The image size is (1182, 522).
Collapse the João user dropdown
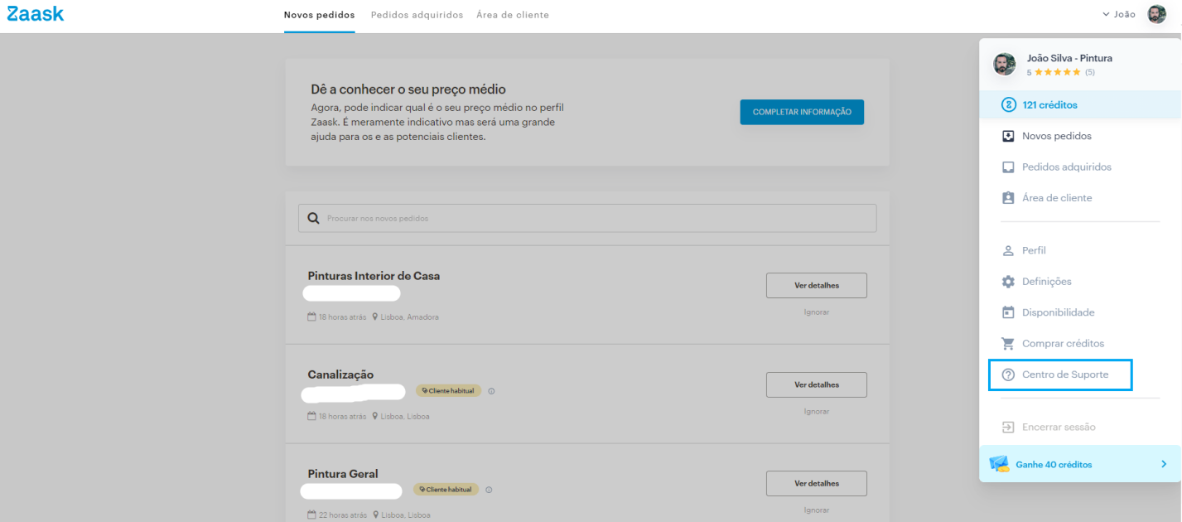click(x=1119, y=14)
